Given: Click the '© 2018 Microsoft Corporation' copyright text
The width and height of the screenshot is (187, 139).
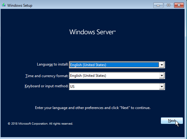Looking at the screenshot, I should click(x=40, y=124).
